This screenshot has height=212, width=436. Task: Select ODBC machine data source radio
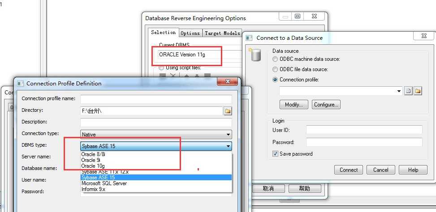click(275, 59)
